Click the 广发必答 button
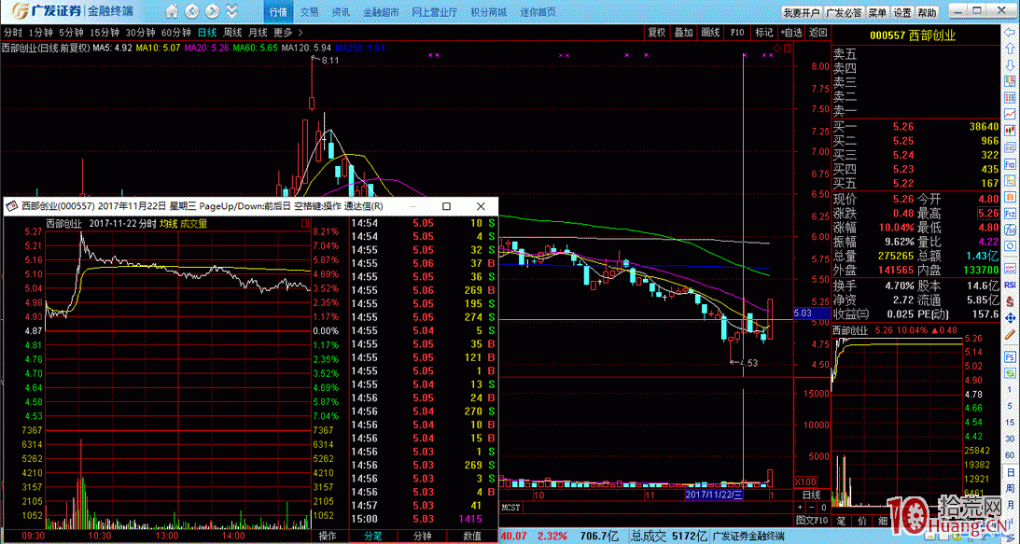This screenshot has width=1020, height=544. (844, 12)
